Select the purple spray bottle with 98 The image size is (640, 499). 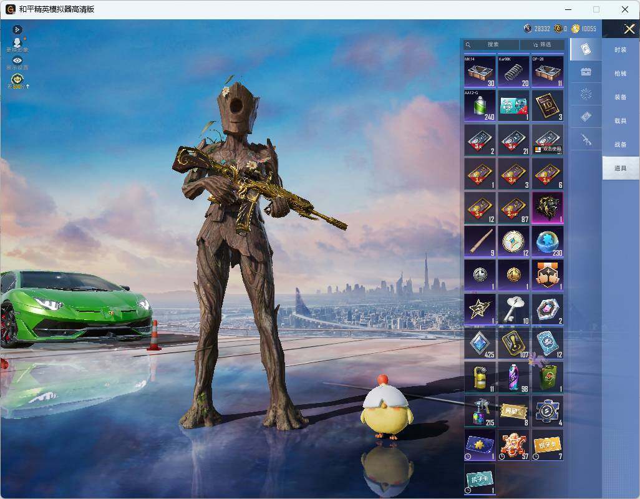point(514,378)
